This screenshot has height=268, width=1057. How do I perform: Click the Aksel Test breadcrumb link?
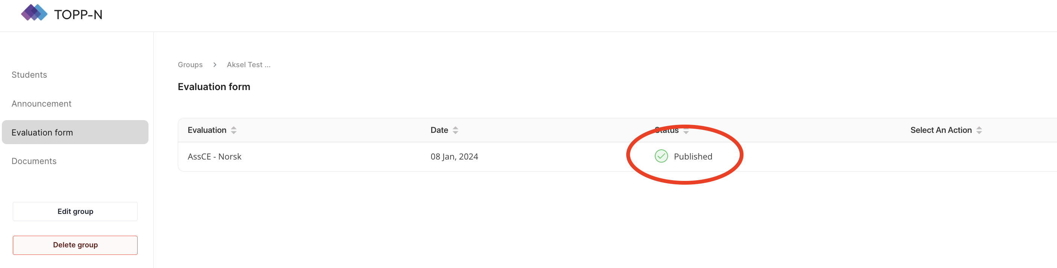point(248,65)
